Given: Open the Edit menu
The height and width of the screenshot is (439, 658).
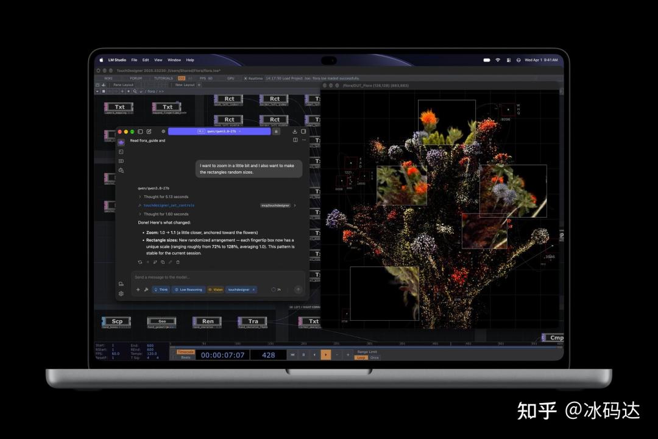Looking at the screenshot, I should 146,60.
